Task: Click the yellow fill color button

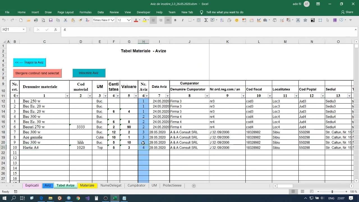Action: point(144,20)
